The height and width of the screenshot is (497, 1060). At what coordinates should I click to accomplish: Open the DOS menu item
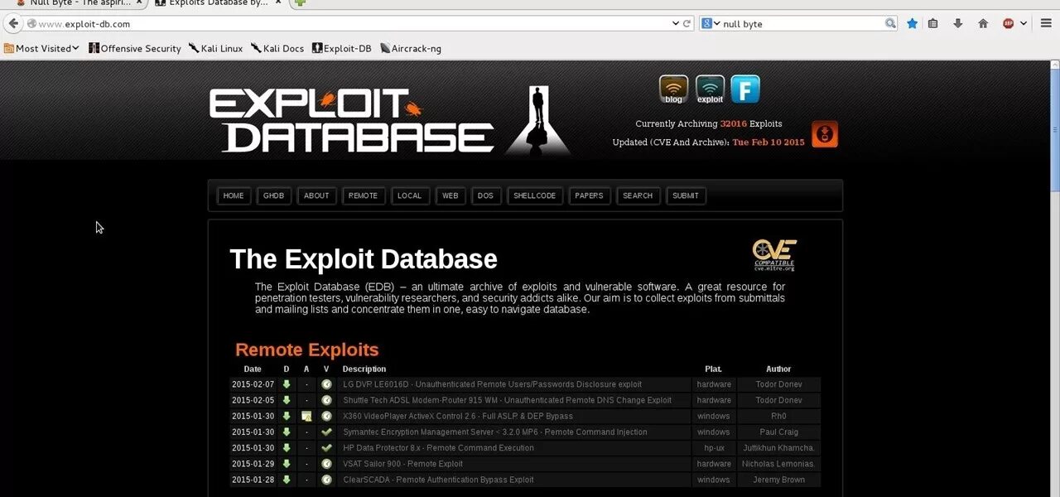[485, 195]
